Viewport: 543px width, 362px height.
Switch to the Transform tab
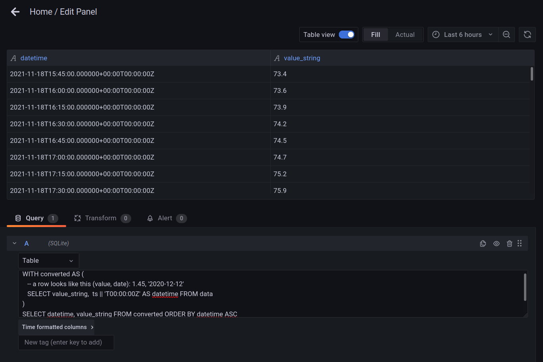point(102,218)
